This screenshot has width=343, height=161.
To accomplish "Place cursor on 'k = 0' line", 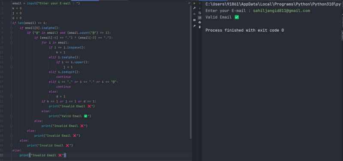I will pos(17,8).
